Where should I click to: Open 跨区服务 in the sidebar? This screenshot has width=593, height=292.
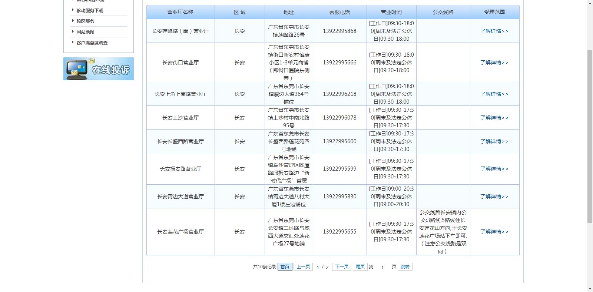click(x=85, y=21)
